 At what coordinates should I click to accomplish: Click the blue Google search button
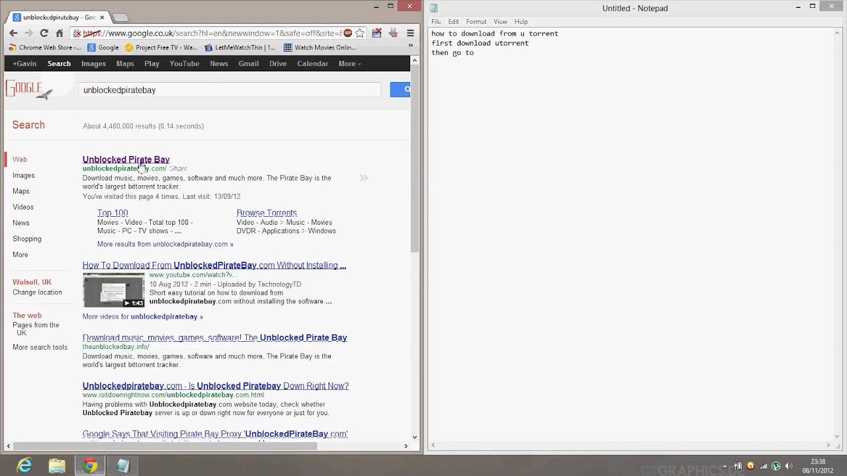[400, 89]
